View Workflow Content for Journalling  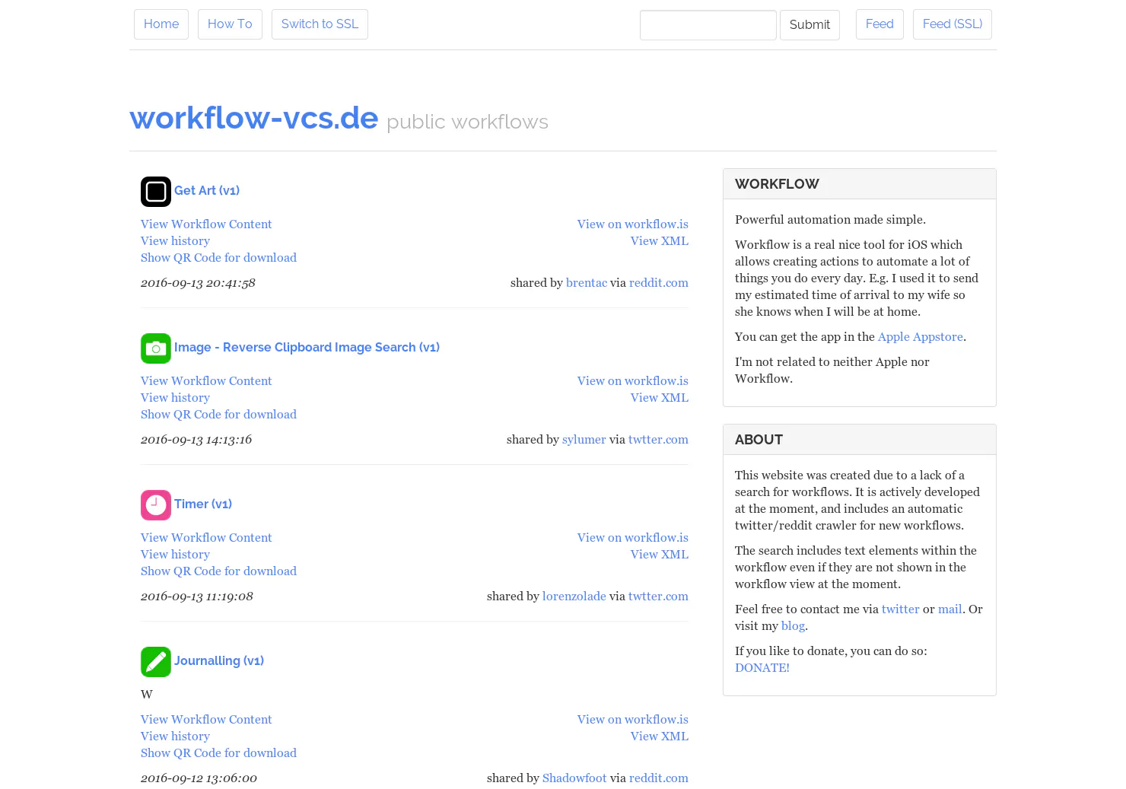[x=206, y=719]
